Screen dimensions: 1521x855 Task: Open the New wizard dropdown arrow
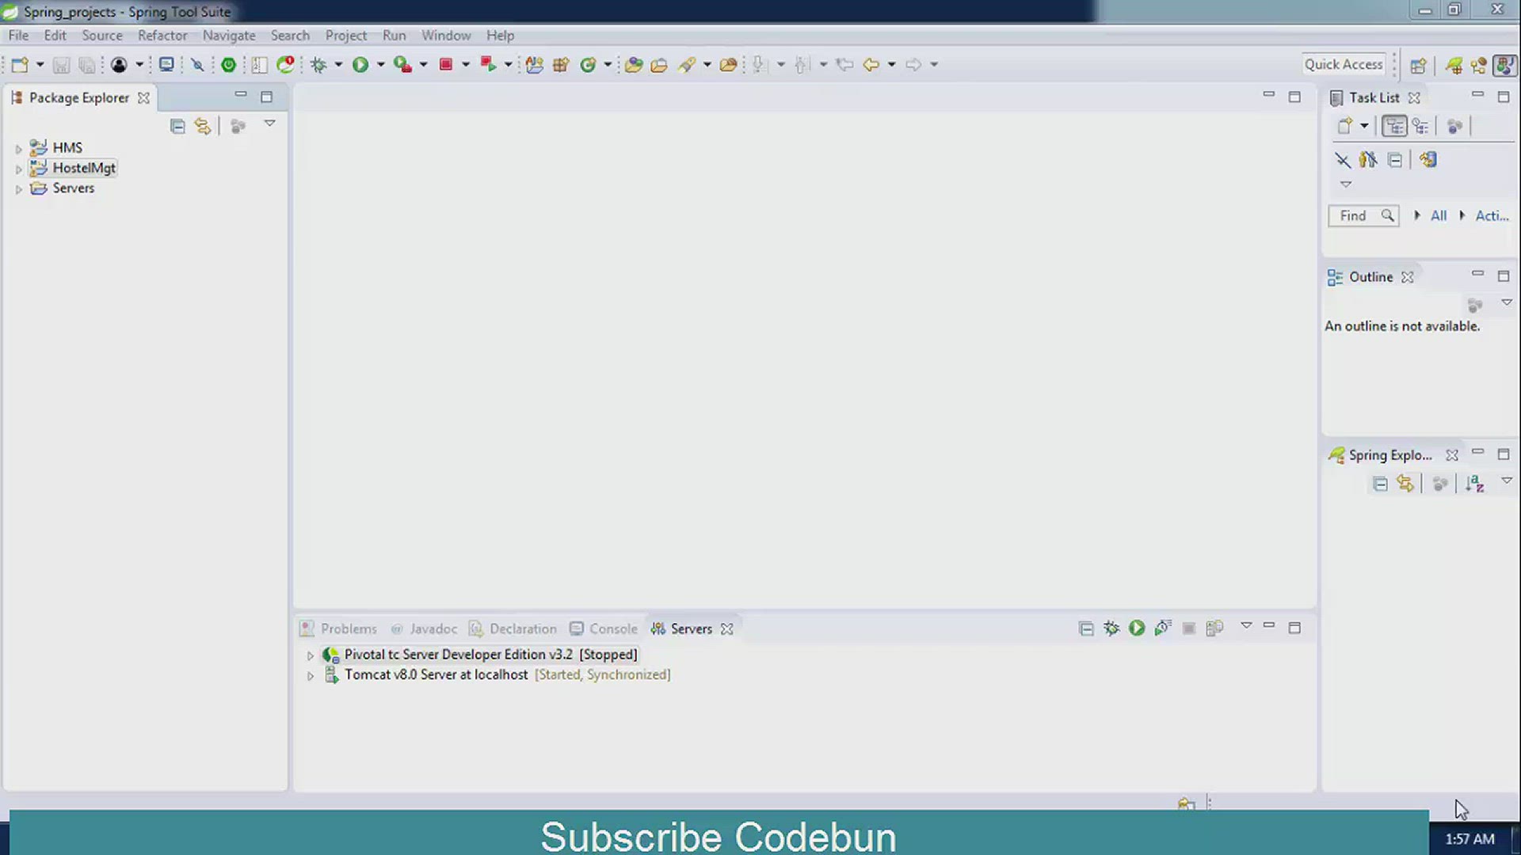tap(40, 65)
